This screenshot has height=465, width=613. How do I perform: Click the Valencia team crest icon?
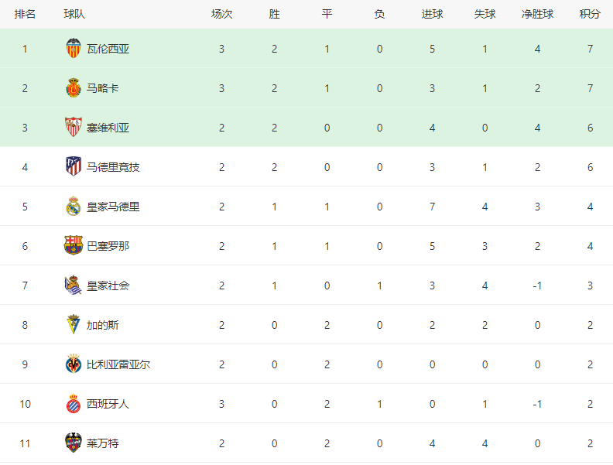tap(73, 49)
